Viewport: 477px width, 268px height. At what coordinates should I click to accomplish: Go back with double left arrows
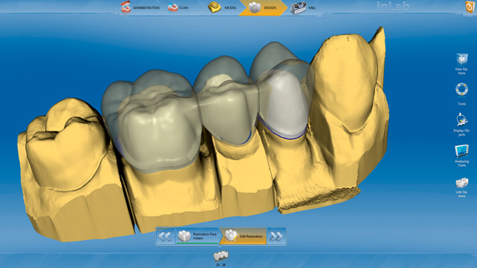pos(165,236)
